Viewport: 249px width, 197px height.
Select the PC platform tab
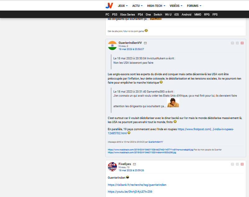tap(107, 14)
